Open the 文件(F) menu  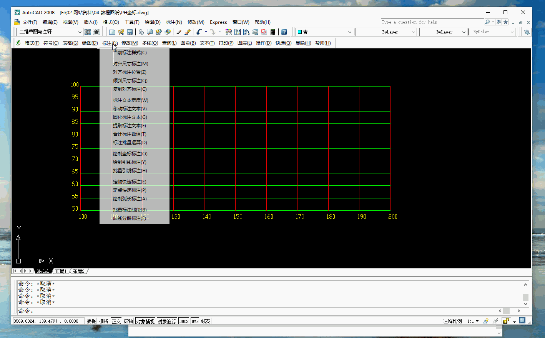coord(30,22)
